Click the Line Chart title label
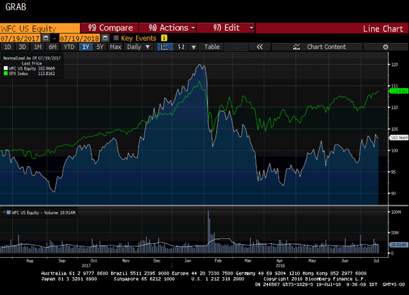 pos(383,29)
